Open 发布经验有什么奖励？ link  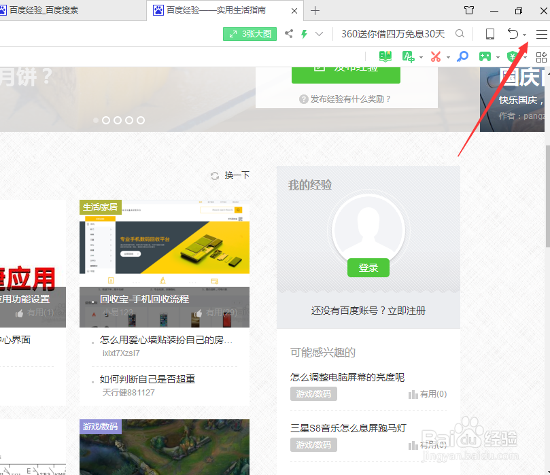point(350,99)
